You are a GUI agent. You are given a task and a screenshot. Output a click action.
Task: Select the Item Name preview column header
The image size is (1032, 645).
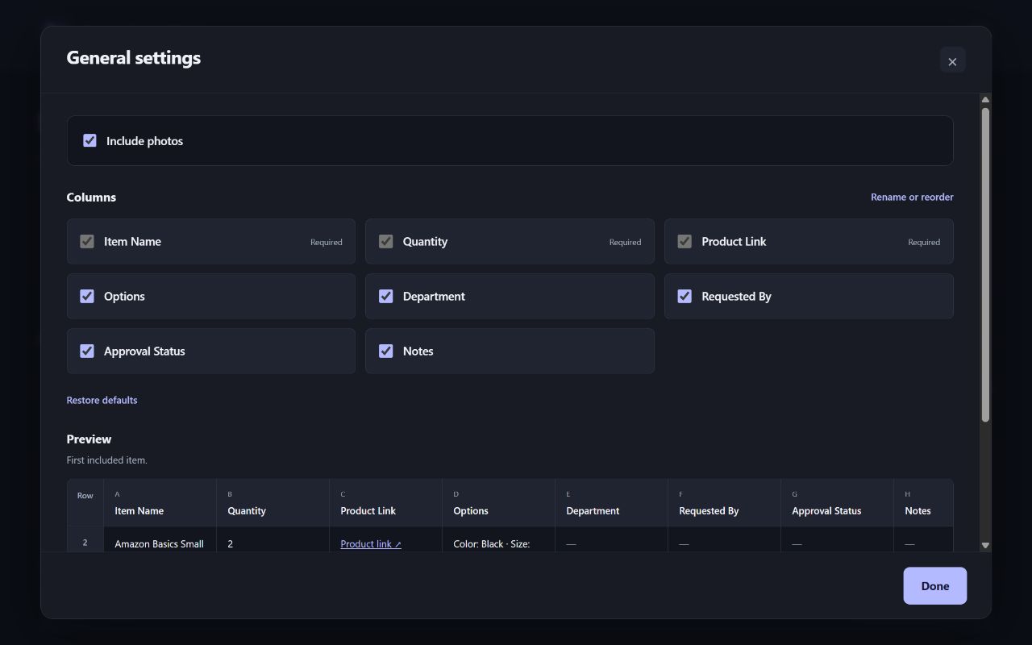(x=160, y=503)
